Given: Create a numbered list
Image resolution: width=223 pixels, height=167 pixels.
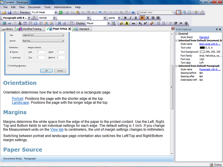Looking at the screenshot, I should [x=159, y=23].
